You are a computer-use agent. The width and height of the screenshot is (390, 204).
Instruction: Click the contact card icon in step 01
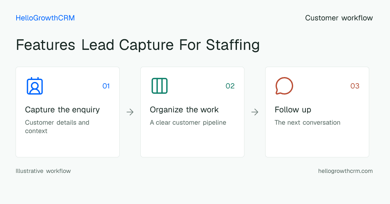tap(35, 86)
